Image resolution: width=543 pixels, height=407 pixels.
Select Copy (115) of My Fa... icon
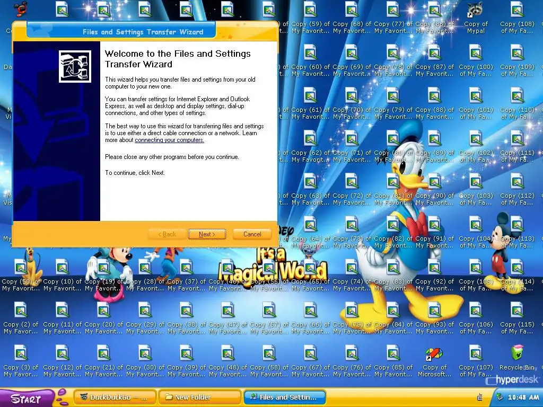coord(518,309)
